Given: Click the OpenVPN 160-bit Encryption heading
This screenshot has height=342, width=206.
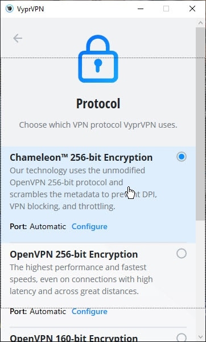Looking at the screenshot, I should [x=74, y=337].
